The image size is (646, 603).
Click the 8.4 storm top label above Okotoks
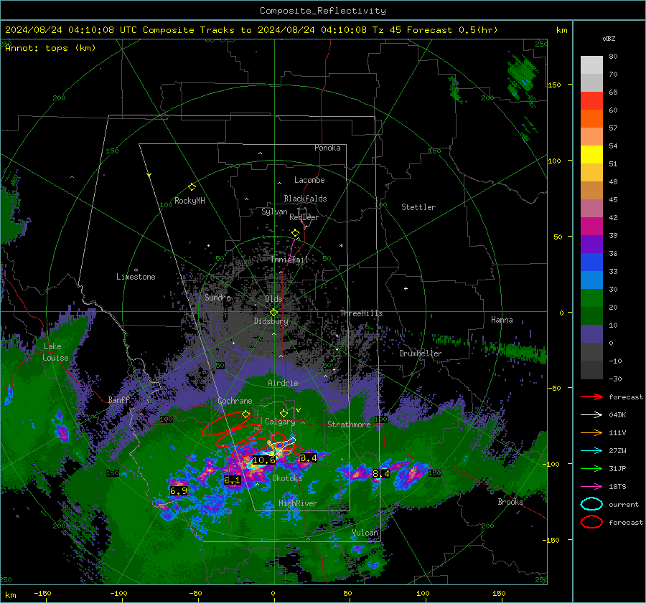[308, 457]
